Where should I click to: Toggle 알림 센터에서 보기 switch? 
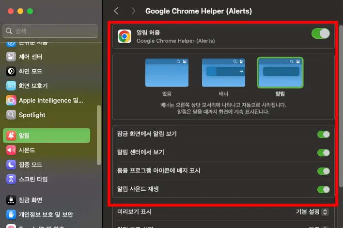324,152
